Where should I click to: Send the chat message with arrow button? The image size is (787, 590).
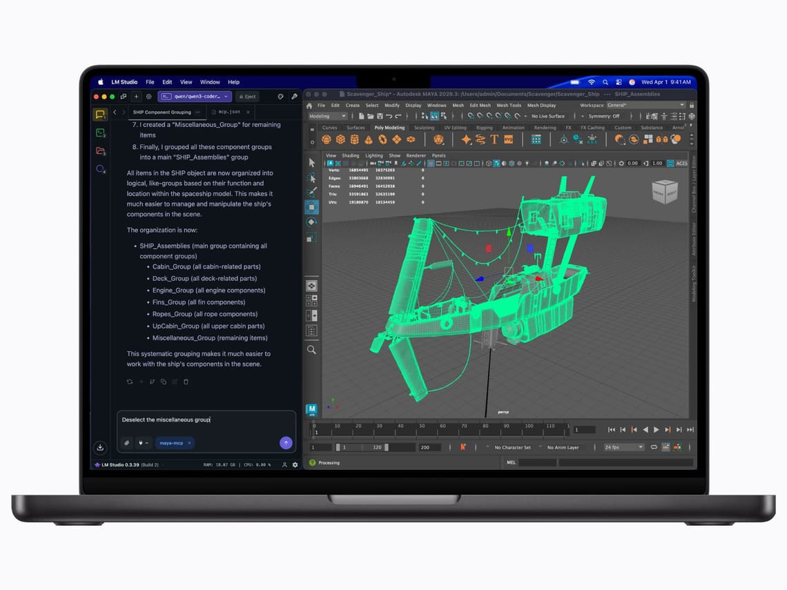point(286,442)
